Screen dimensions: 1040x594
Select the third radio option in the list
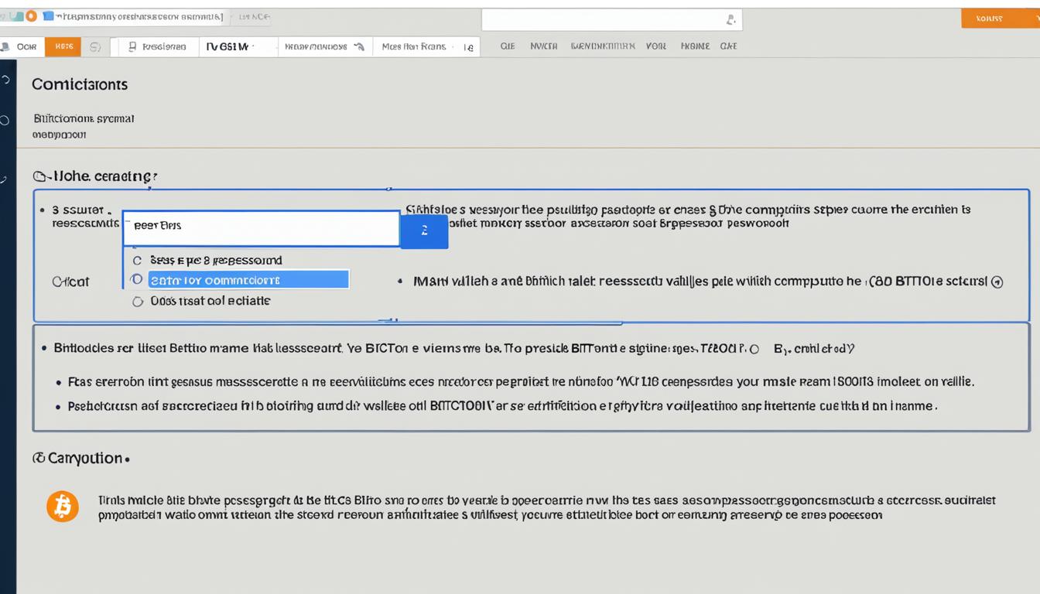click(x=138, y=302)
